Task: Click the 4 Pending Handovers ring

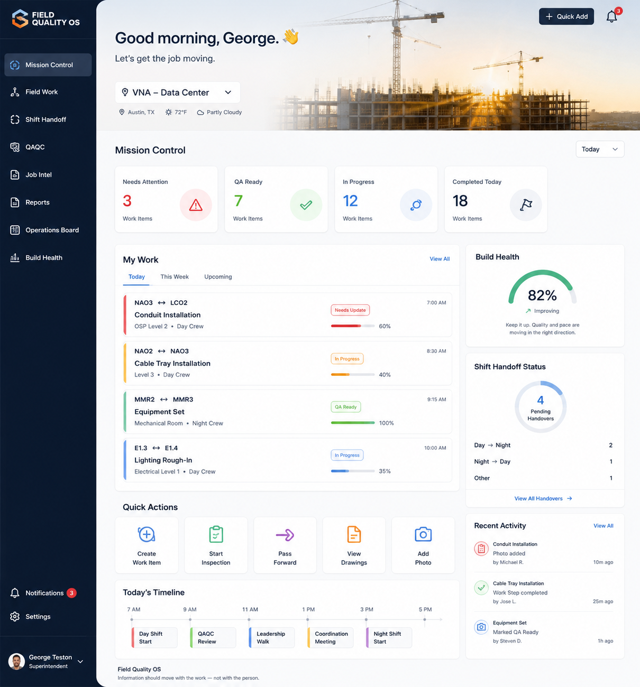Action: click(x=541, y=407)
